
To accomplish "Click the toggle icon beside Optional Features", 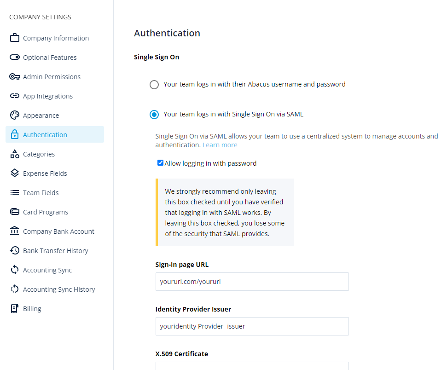I will (x=15, y=58).
